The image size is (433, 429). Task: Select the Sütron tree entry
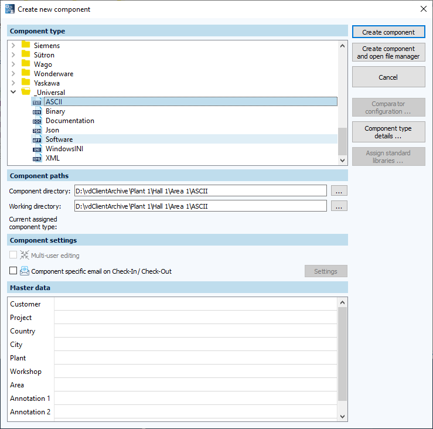coord(44,55)
